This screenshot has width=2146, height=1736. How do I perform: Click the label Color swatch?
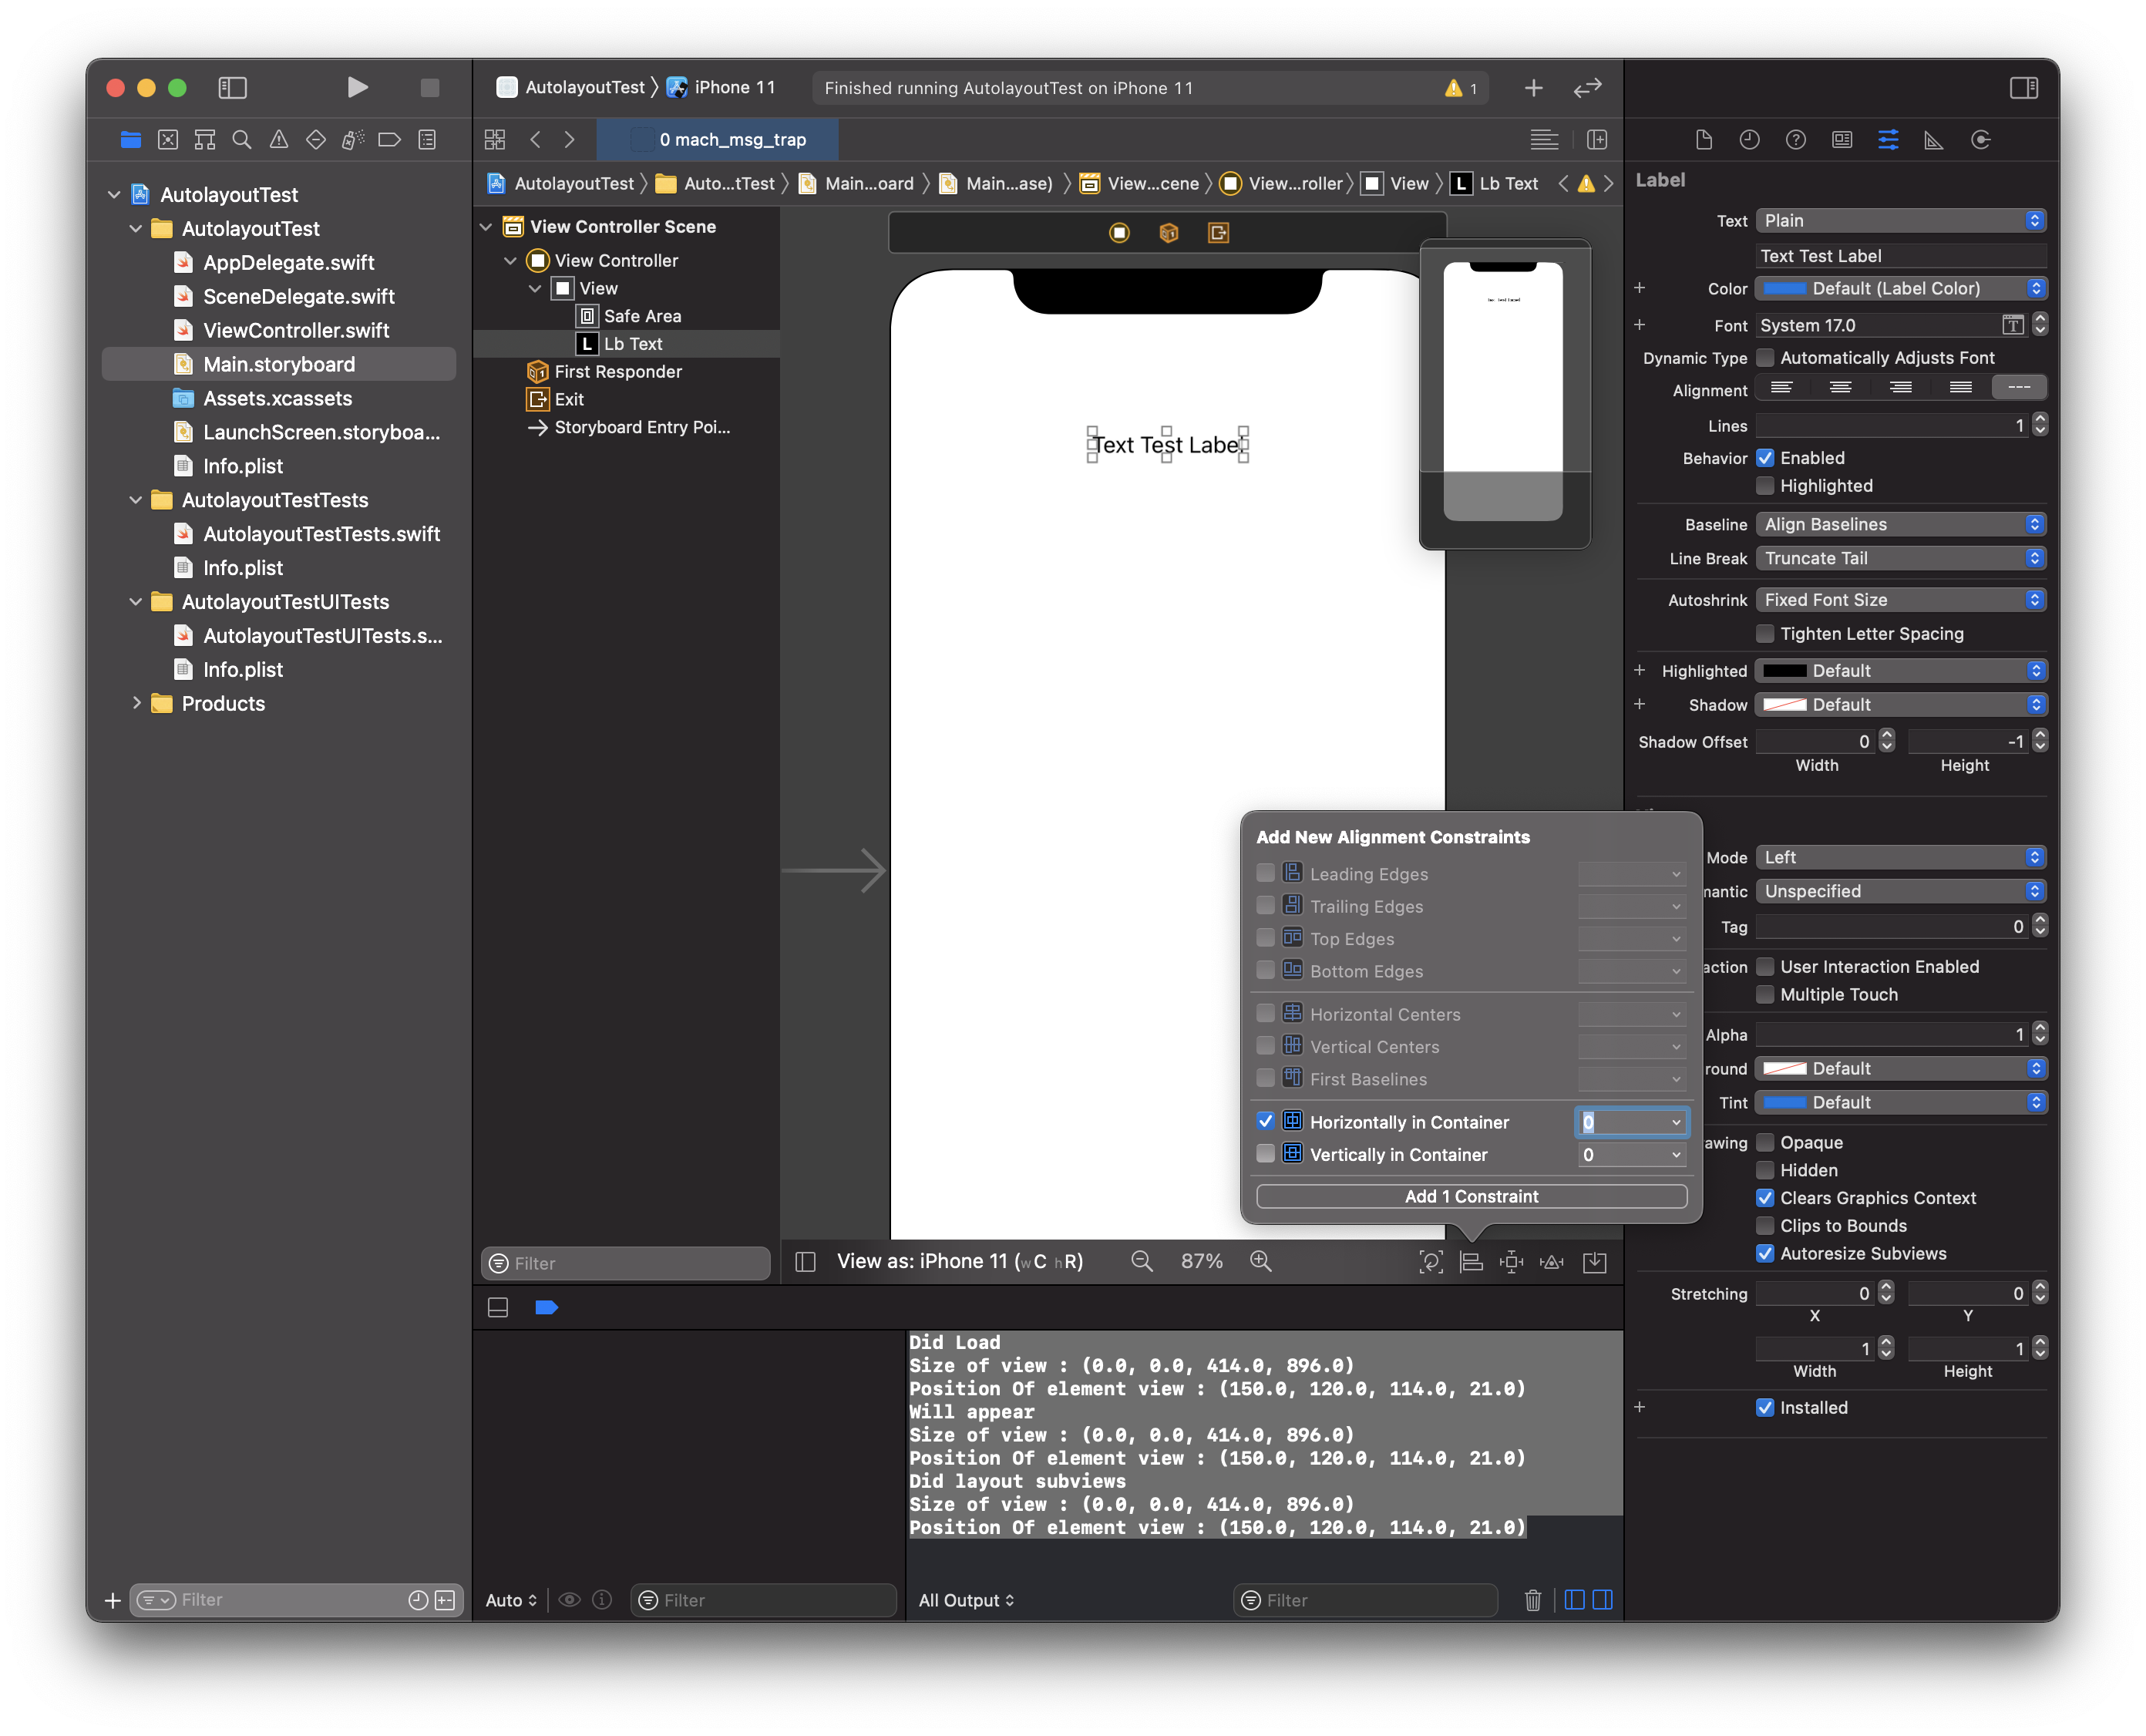click(x=1785, y=289)
